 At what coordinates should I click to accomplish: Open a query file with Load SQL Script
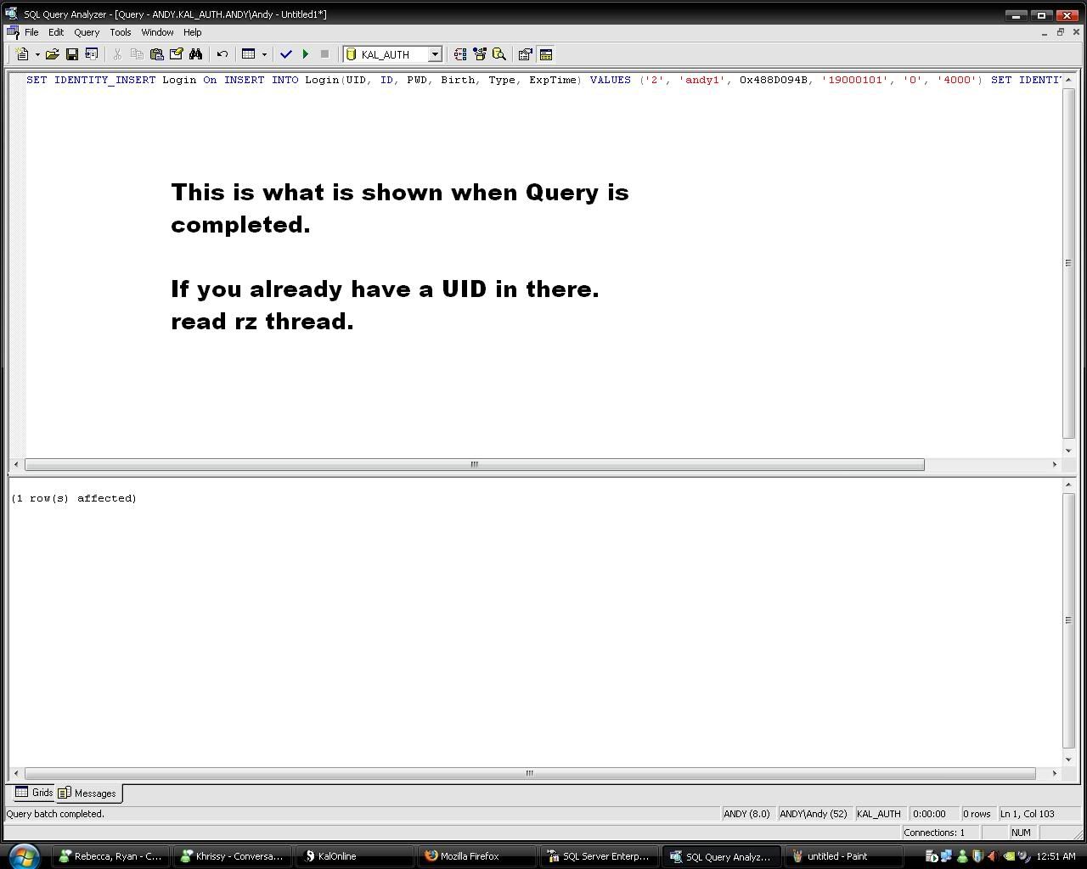click(x=52, y=54)
